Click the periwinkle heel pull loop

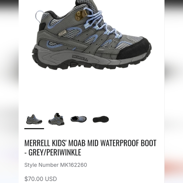(x=39, y=17)
